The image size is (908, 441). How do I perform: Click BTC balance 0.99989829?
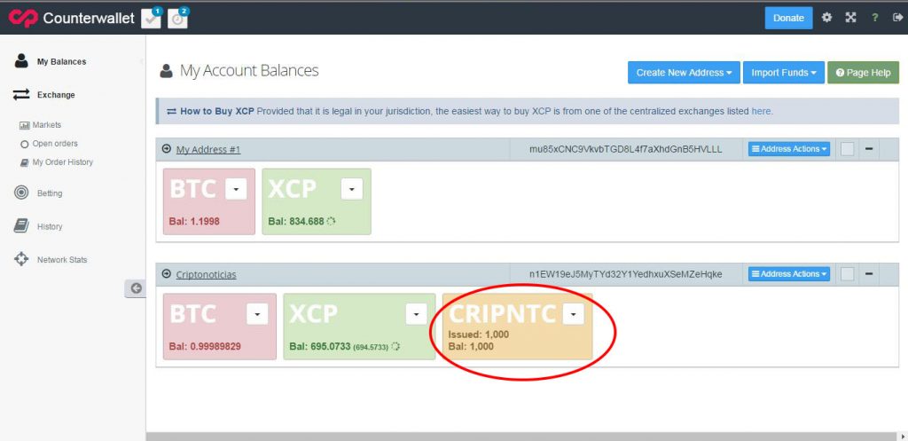[205, 346]
